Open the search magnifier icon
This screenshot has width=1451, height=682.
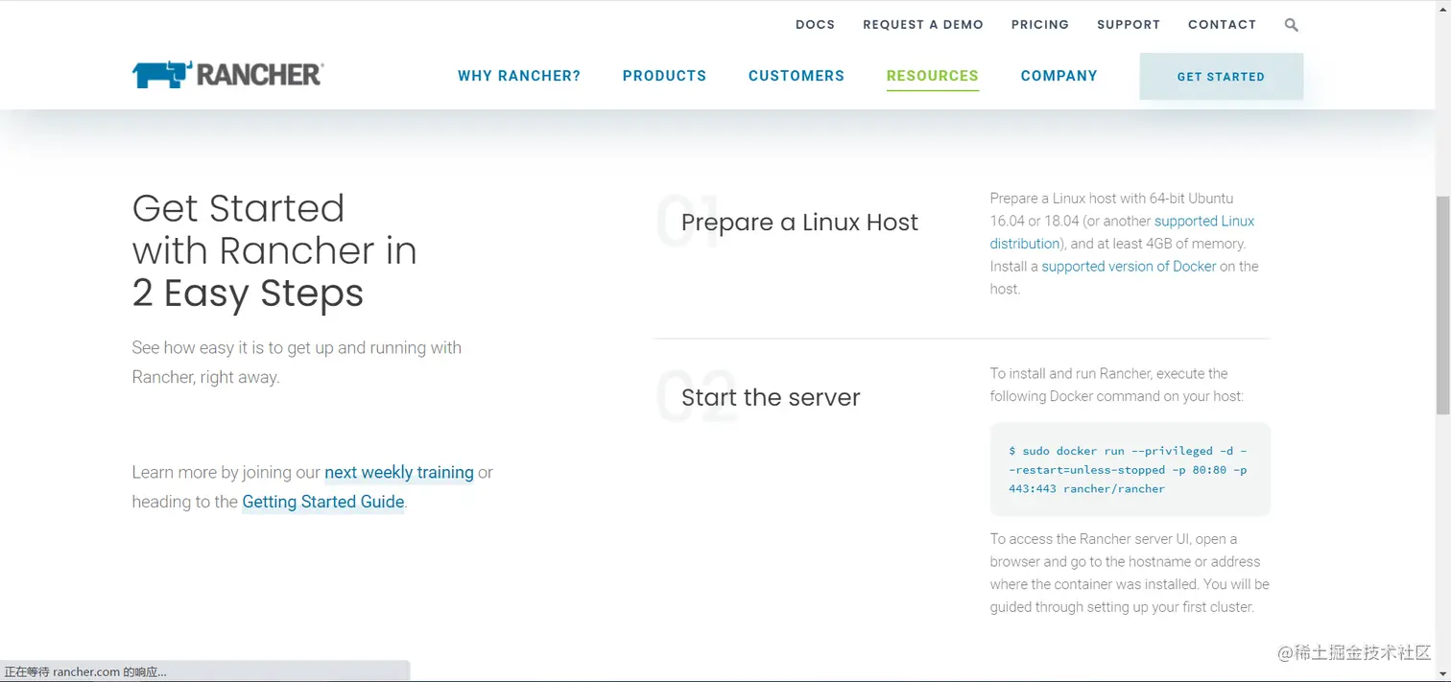click(x=1291, y=25)
